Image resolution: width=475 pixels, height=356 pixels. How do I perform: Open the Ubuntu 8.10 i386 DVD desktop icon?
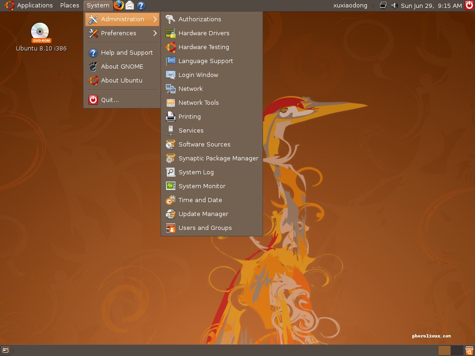tap(40, 32)
